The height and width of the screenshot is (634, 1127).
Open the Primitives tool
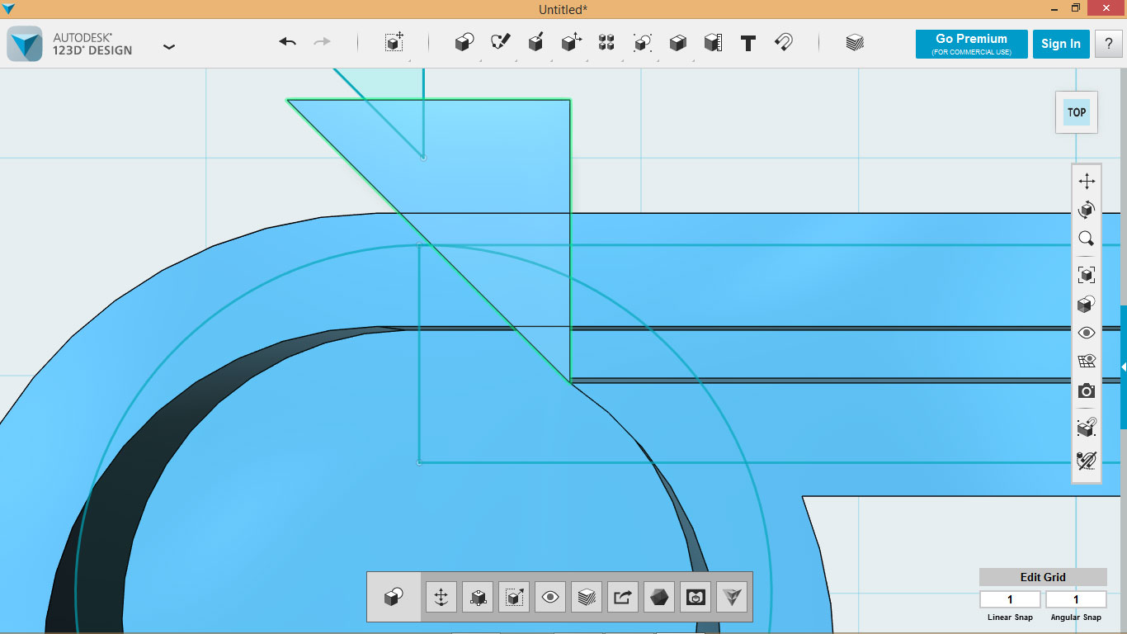click(x=463, y=42)
